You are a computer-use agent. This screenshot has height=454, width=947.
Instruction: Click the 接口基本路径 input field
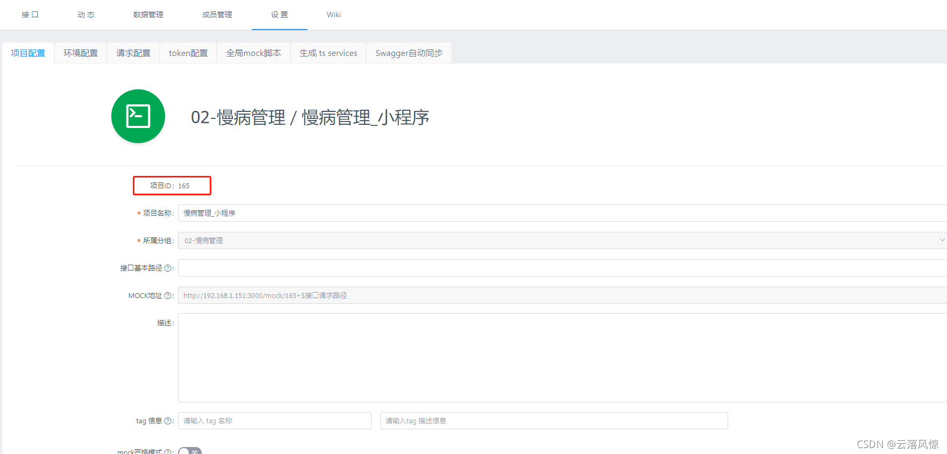(562, 268)
